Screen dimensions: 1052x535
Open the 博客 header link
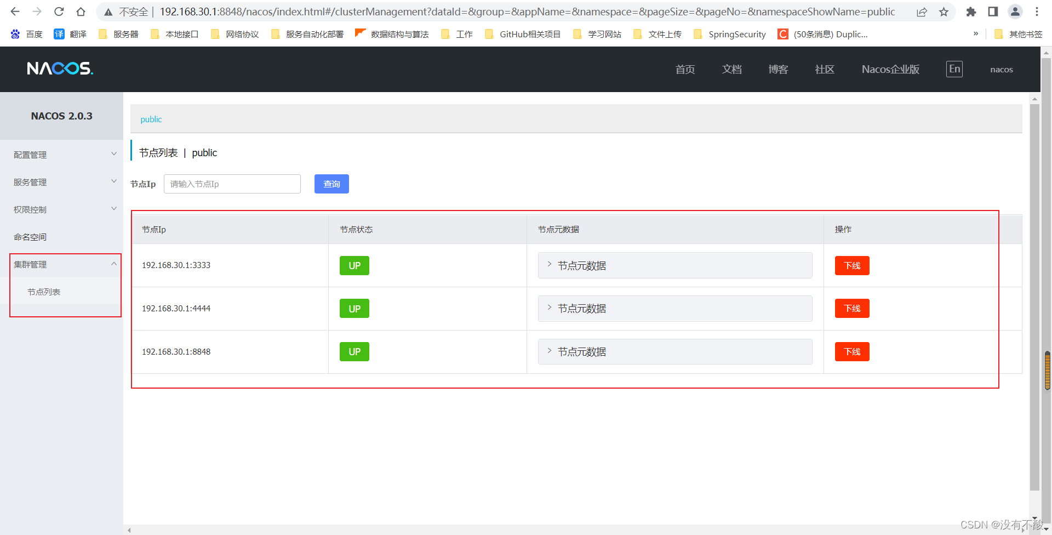coord(778,69)
